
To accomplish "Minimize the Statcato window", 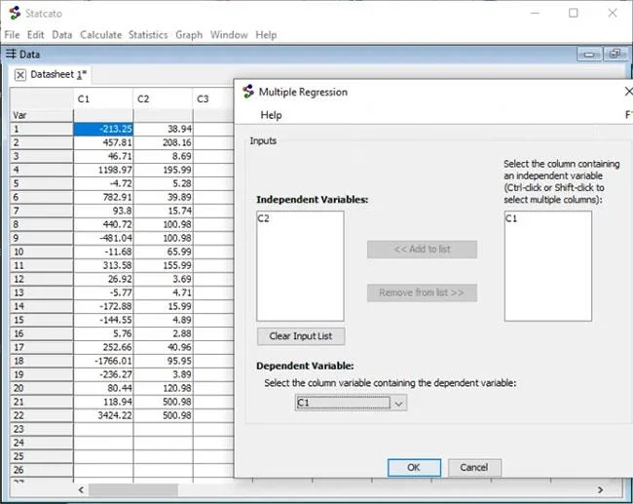I will coord(535,13).
